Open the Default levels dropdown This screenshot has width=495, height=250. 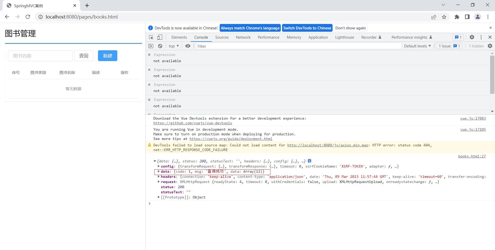tap(417, 46)
